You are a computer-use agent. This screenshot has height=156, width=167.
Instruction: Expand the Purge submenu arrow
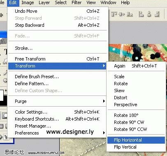click(x=104, y=101)
